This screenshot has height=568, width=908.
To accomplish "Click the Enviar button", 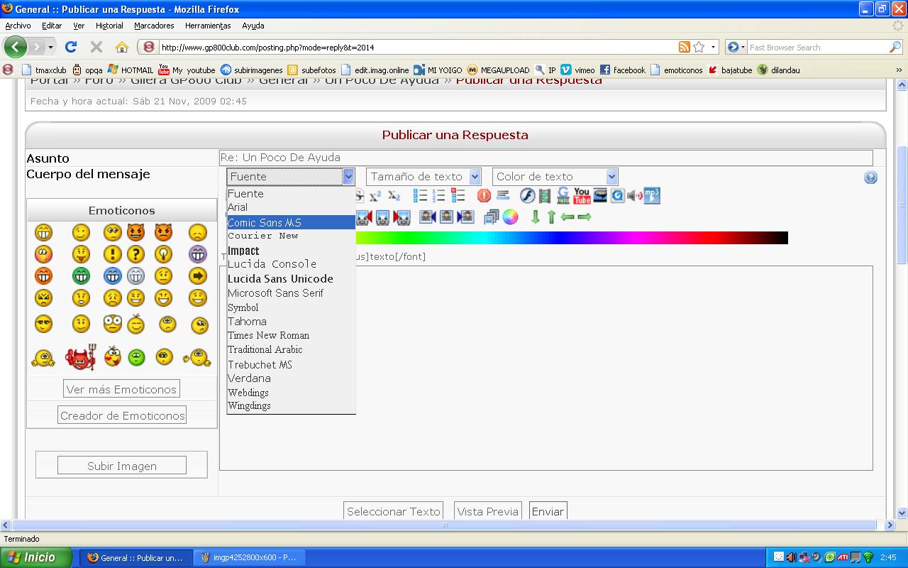I will pyautogui.click(x=548, y=511).
